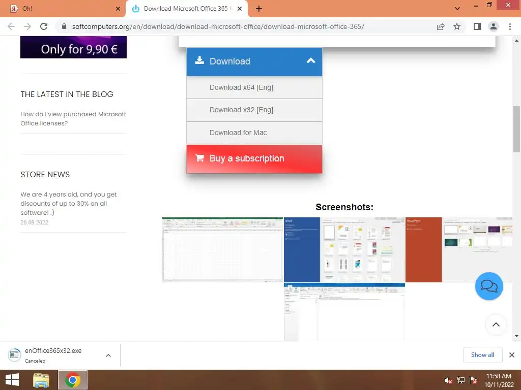This screenshot has height=390, width=521.
Task: Go back to previous page
Action: pos(11,26)
